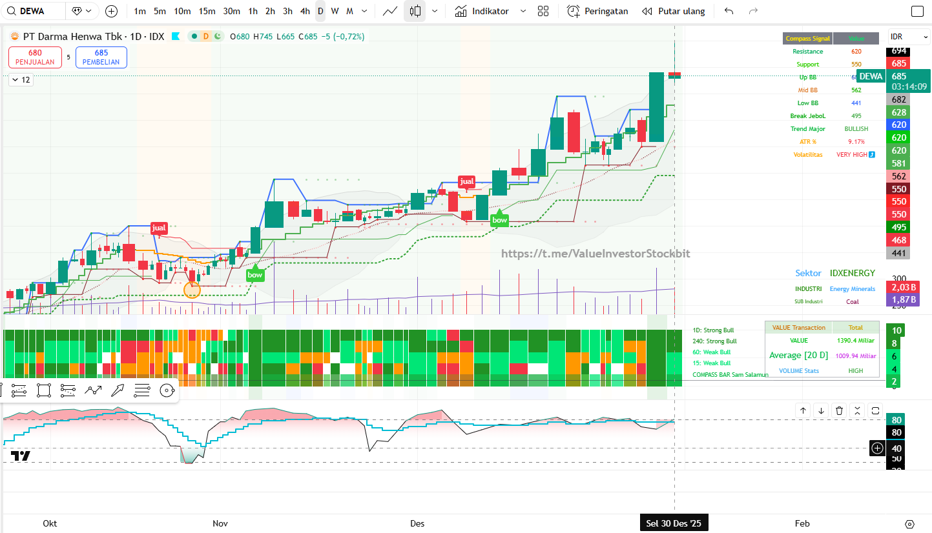
Task: Click the compare or add symbol plus icon
Action: click(x=111, y=11)
